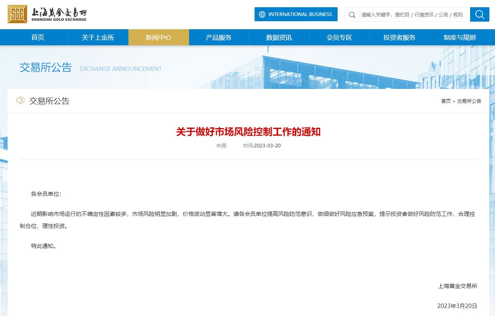Navigate to 投资者服务
495x316 pixels.
pyautogui.click(x=399, y=37)
